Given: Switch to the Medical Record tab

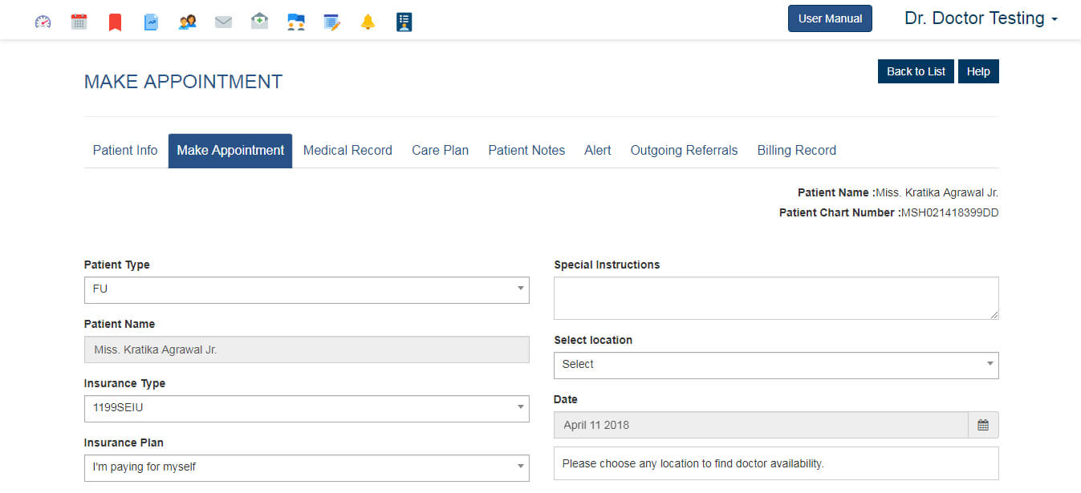Looking at the screenshot, I should (x=347, y=150).
